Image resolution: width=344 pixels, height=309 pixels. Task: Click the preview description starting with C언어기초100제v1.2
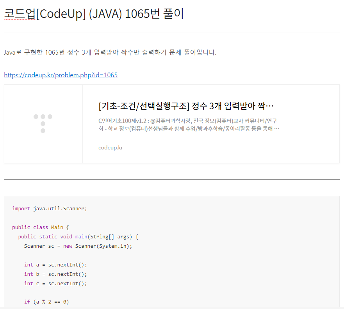click(189, 125)
